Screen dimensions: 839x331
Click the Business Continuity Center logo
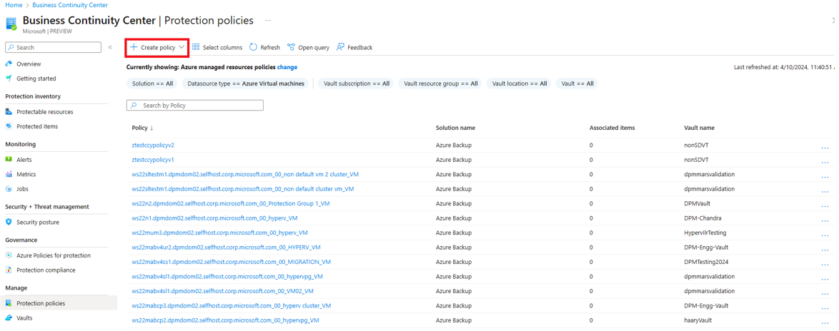point(11,23)
